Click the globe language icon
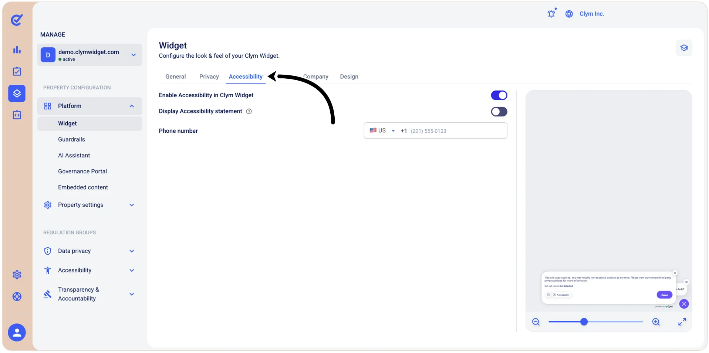The image size is (709, 353). click(x=569, y=14)
